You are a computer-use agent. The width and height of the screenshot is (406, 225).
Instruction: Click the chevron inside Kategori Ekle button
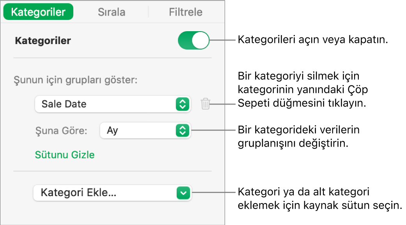pyautogui.click(x=183, y=193)
